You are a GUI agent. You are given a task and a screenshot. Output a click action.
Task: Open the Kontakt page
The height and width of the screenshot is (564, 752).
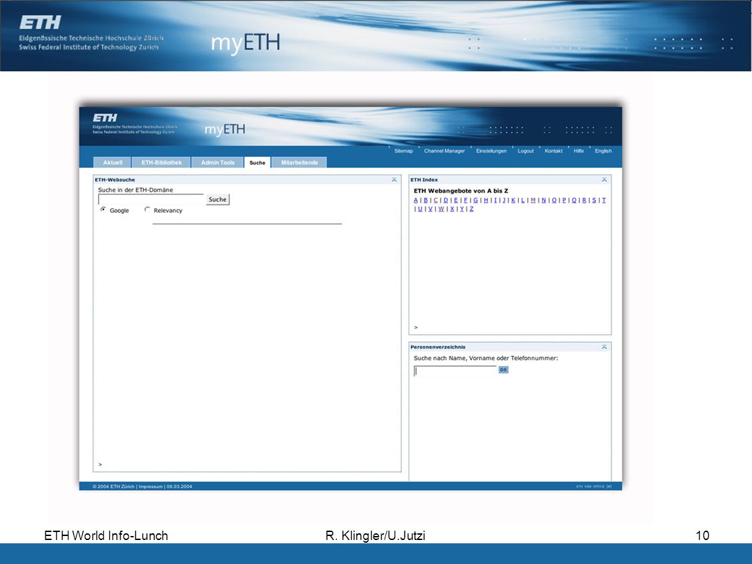click(x=553, y=151)
